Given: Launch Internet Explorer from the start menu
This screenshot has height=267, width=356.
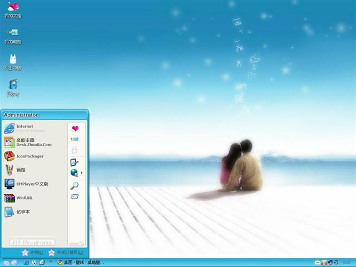Looking at the screenshot, I should click(34, 128).
